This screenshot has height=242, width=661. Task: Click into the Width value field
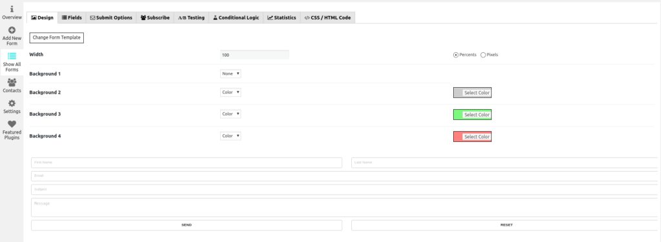click(x=254, y=55)
